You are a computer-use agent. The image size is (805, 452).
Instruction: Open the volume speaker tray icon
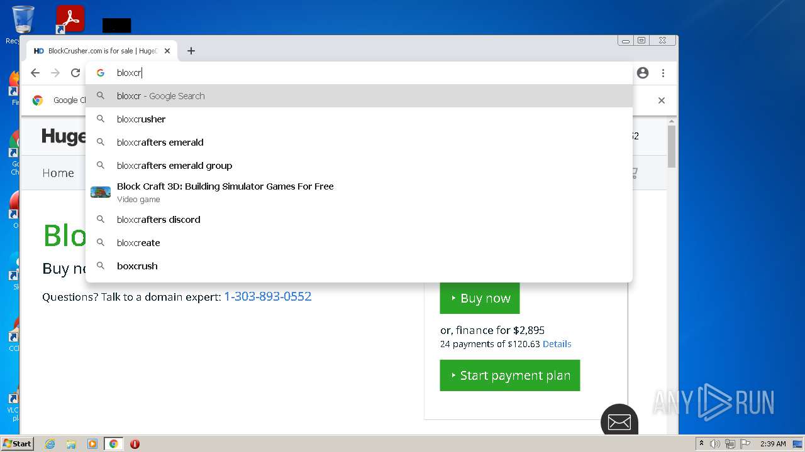click(x=715, y=444)
